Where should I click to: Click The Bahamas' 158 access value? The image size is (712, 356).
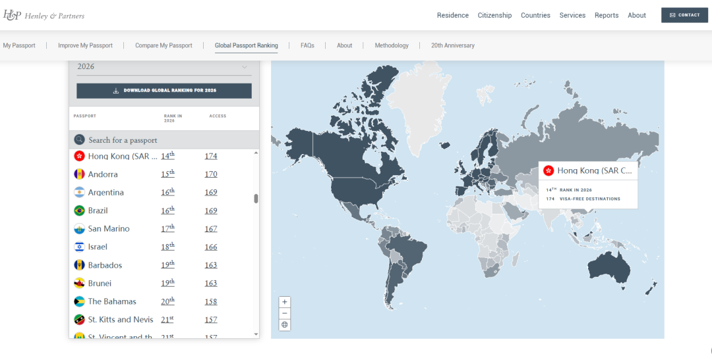[211, 301]
